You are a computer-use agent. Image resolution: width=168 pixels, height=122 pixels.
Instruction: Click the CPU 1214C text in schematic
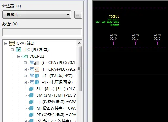tap(113, 20)
